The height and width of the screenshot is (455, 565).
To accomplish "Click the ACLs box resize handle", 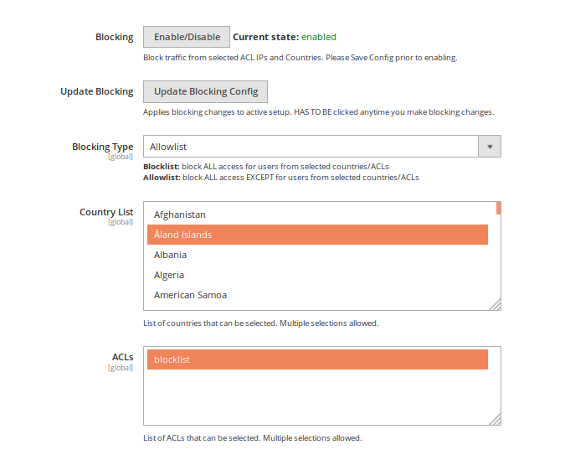I will [496, 419].
